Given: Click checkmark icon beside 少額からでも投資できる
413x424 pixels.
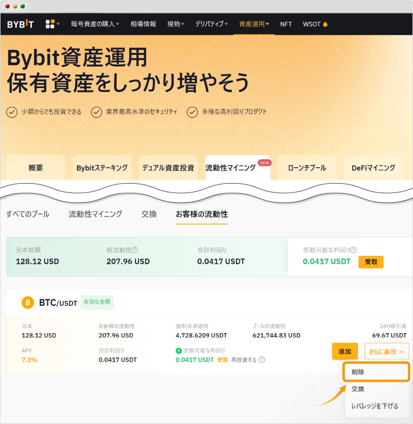Looking at the screenshot, I should pos(12,112).
